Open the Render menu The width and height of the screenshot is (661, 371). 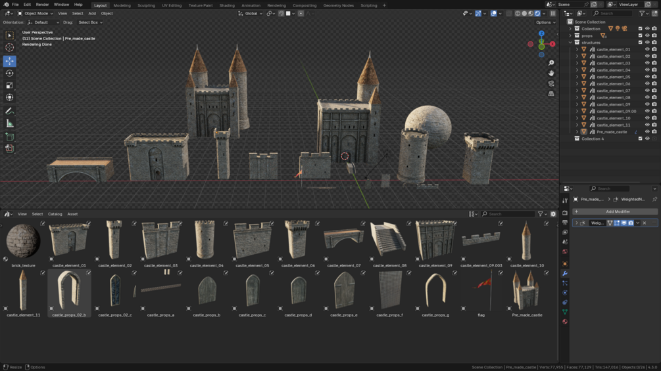[42, 5]
